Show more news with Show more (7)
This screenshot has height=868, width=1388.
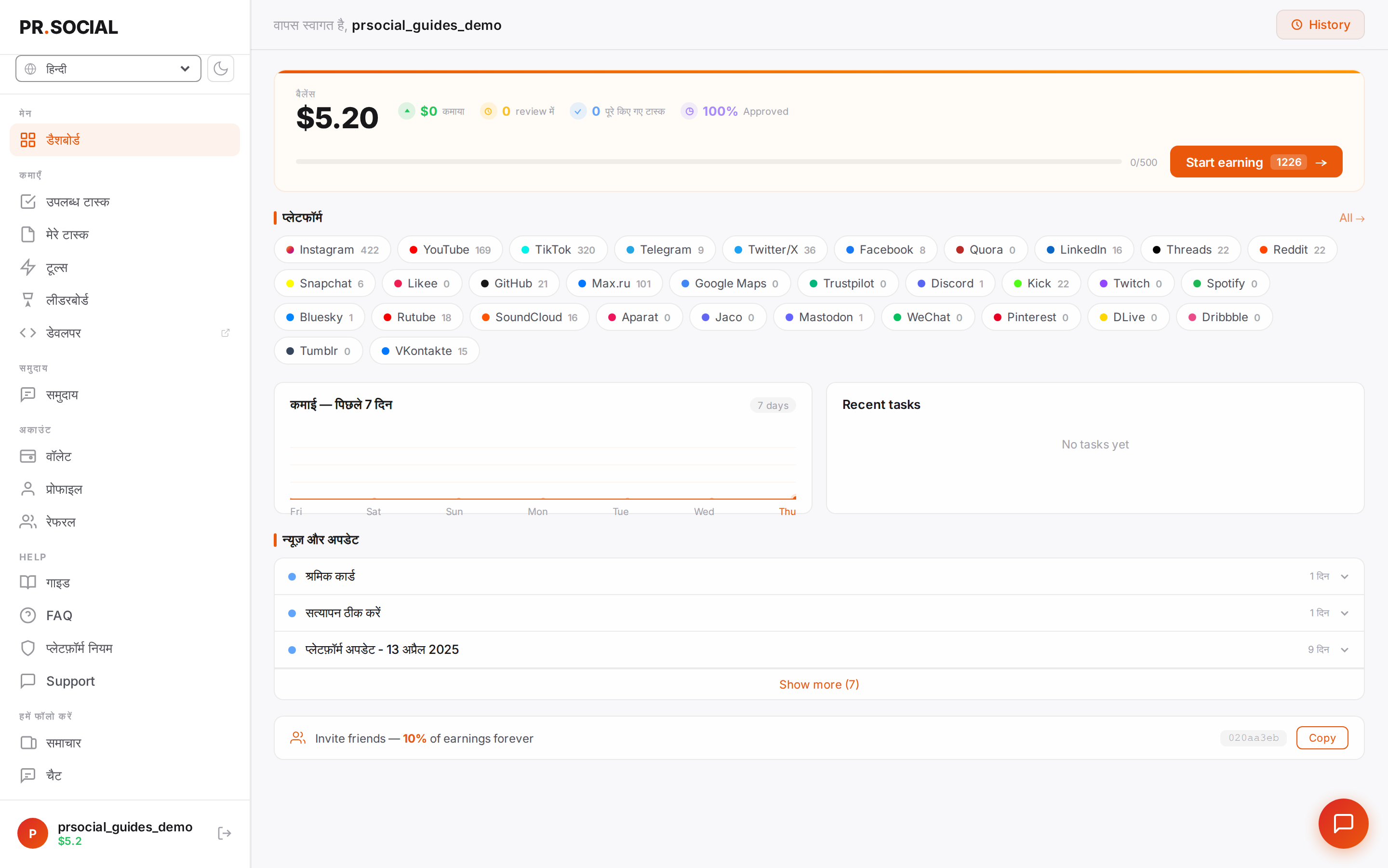(819, 684)
